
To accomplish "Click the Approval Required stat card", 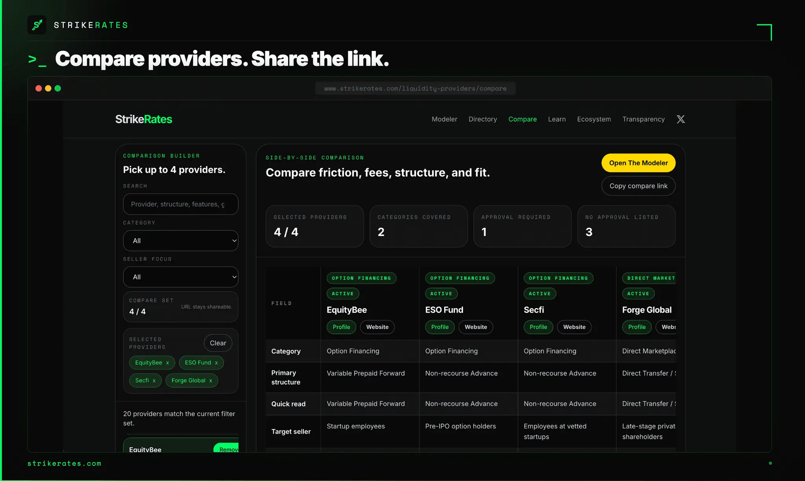I will coord(522,226).
